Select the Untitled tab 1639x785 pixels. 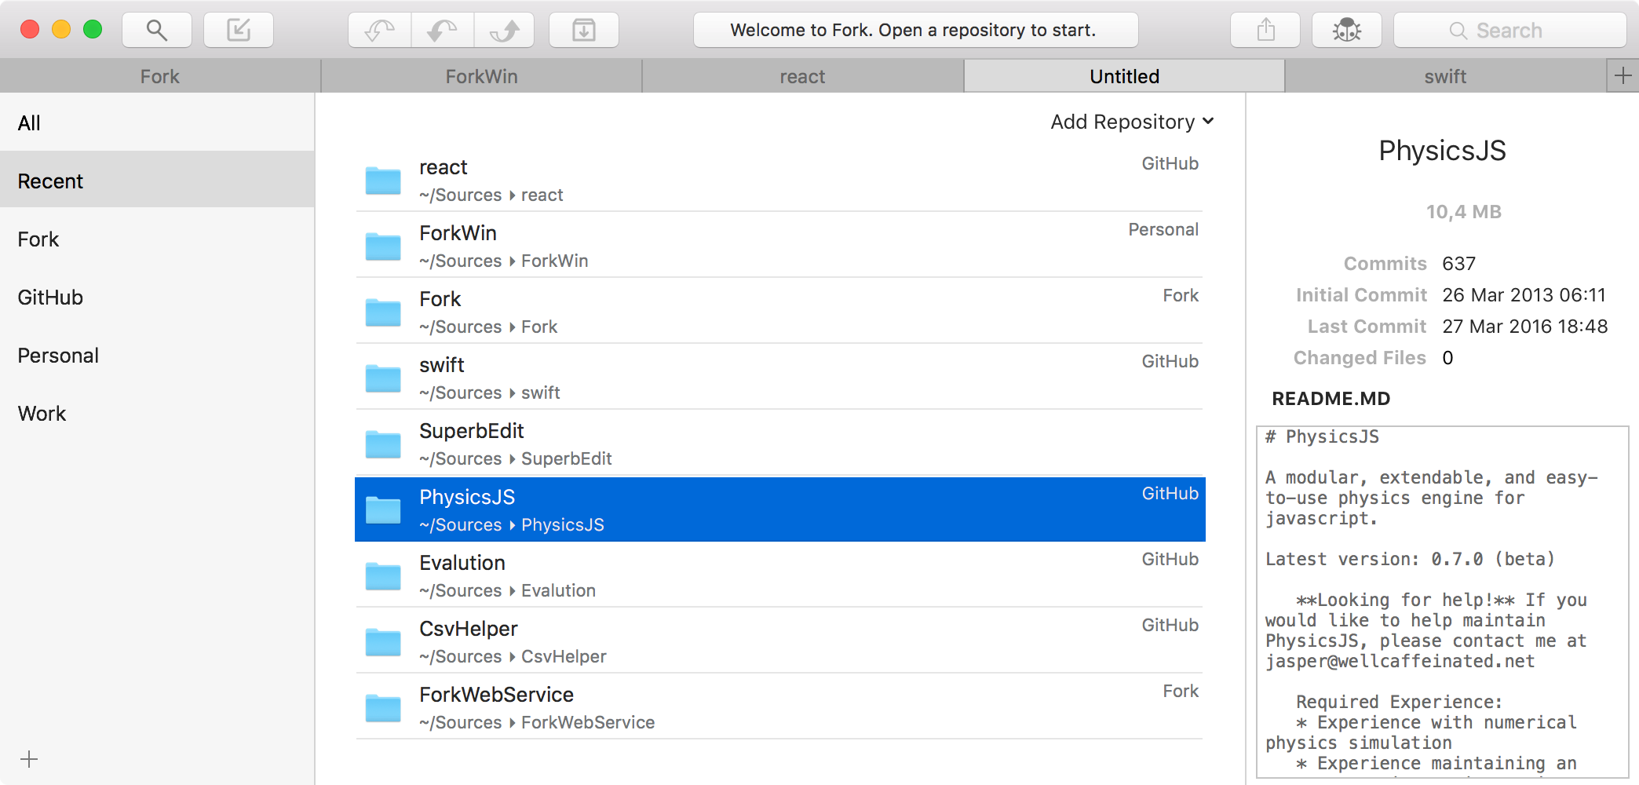(1124, 76)
